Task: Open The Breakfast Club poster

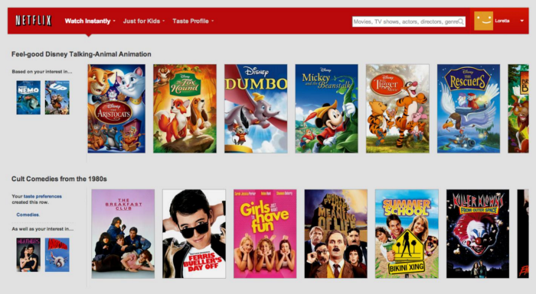Action: coord(123,234)
